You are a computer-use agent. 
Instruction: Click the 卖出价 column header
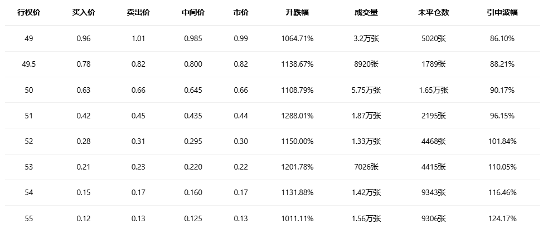click(x=138, y=12)
